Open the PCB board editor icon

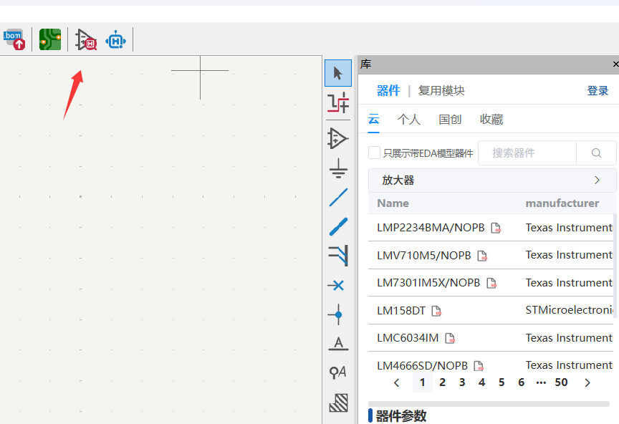(x=50, y=39)
